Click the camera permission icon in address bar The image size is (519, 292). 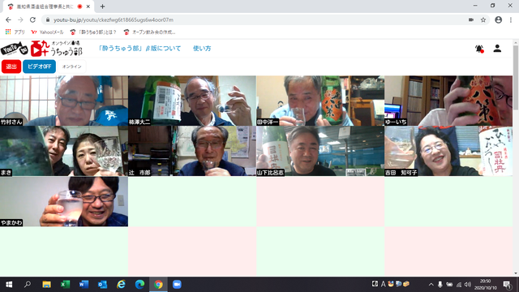[471, 19]
